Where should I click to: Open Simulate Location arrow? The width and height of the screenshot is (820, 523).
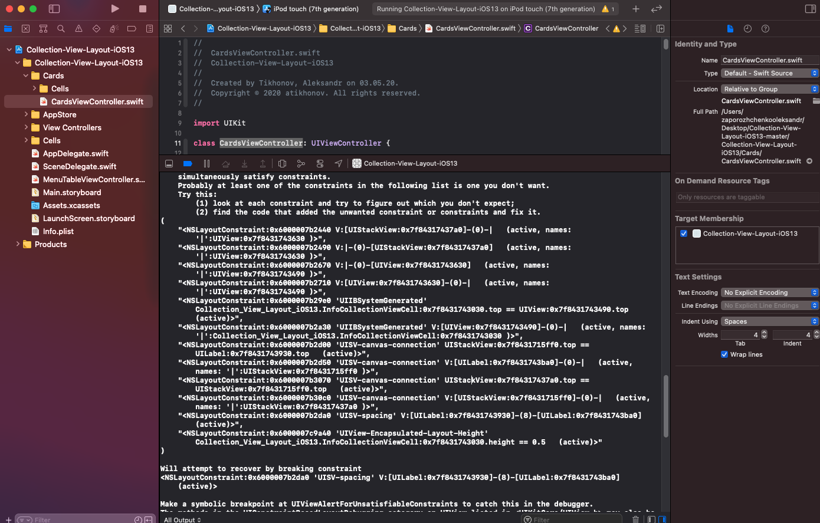point(338,163)
